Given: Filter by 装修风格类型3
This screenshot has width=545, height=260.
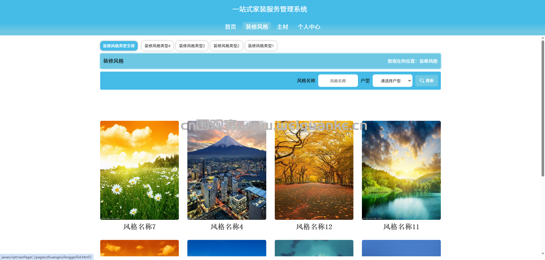Looking at the screenshot, I should point(192,46).
